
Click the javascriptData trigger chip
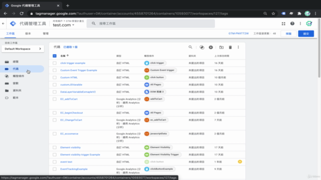(156, 133)
